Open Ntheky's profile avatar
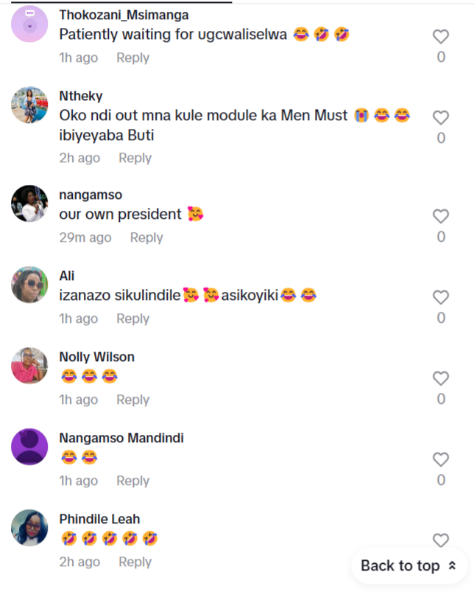This screenshot has width=474, height=600. click(x=30, y=105)
